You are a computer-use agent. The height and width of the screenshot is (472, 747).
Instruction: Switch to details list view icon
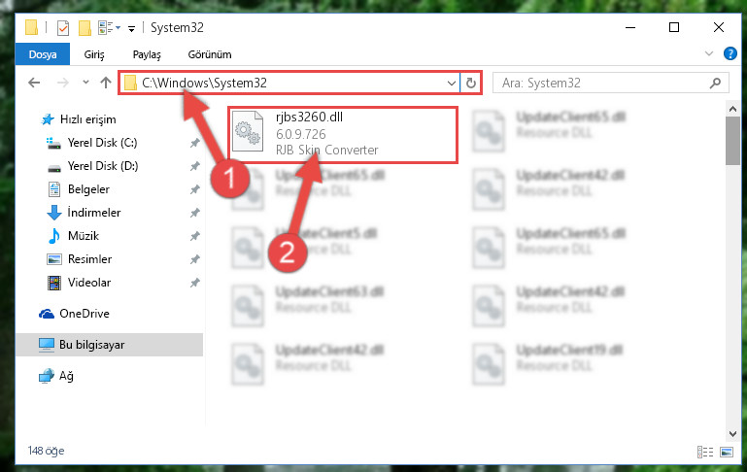pyautogui.click(x=705, y=452)
